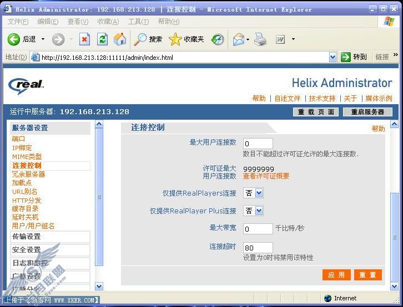Viewport: 403px width, 307px height.
Task: Open the 帮助(H) menu
Action: [169, 22]
